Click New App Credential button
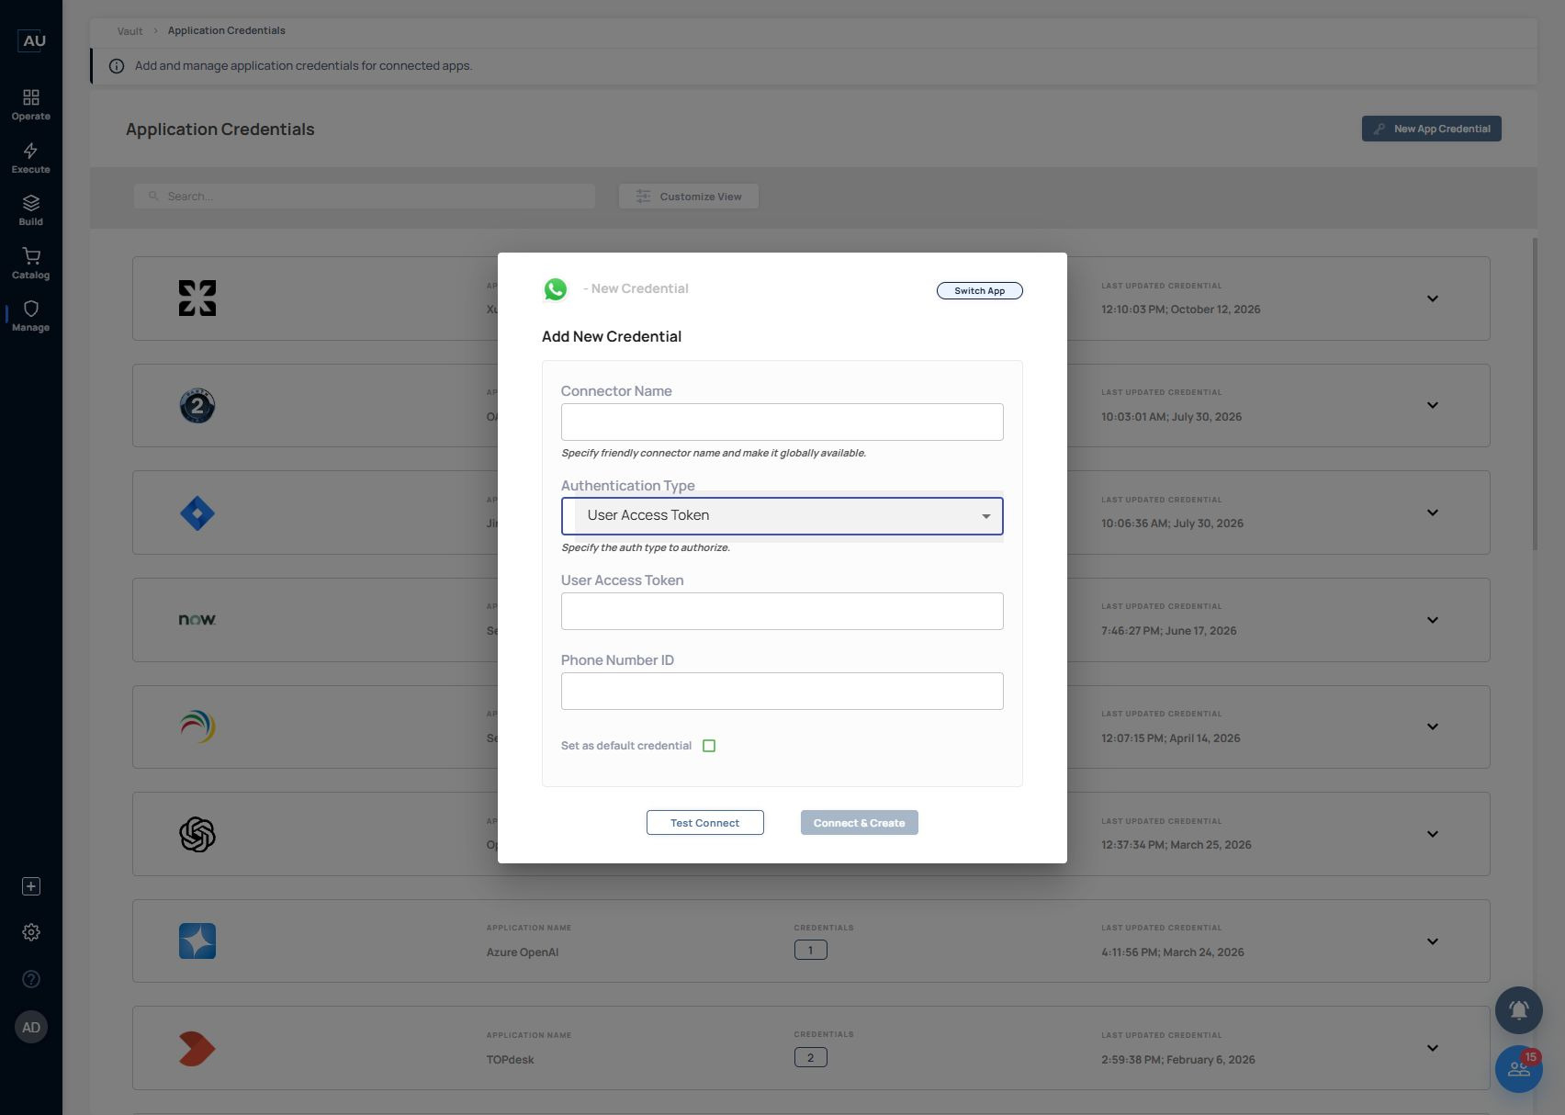The width and height of the screenshot is (1565, 1115). point(1432,129)
